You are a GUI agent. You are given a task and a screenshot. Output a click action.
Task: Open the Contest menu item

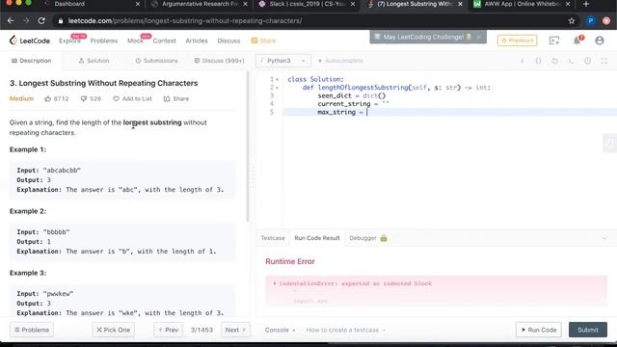[x=165, y=40]
